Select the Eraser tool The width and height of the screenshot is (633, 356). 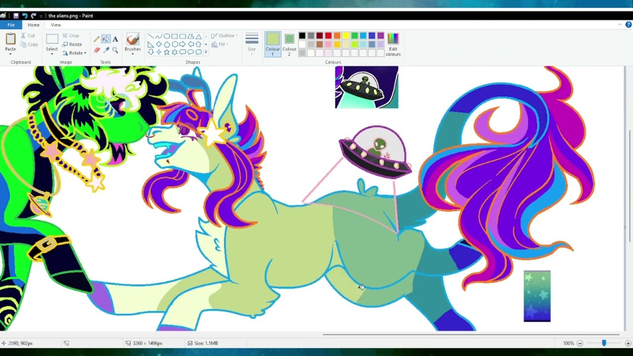coord(97,50)
